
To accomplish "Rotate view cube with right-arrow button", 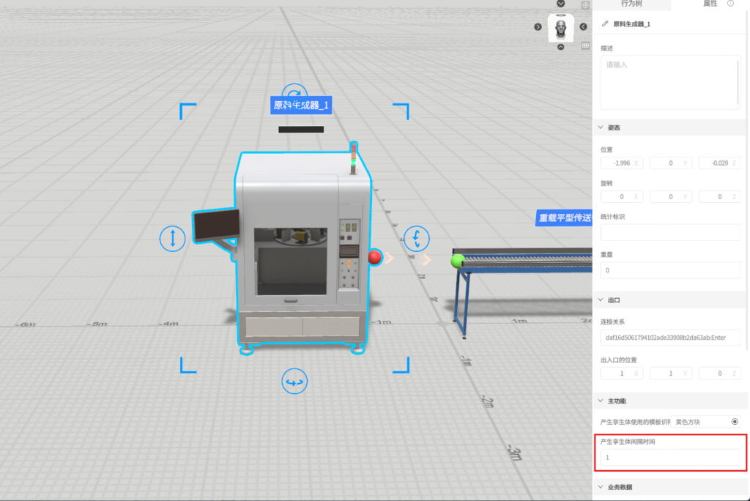I will (x=538, y=27).
